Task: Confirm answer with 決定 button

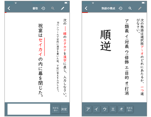Action: pyautogui.click(x=64, y=109)
